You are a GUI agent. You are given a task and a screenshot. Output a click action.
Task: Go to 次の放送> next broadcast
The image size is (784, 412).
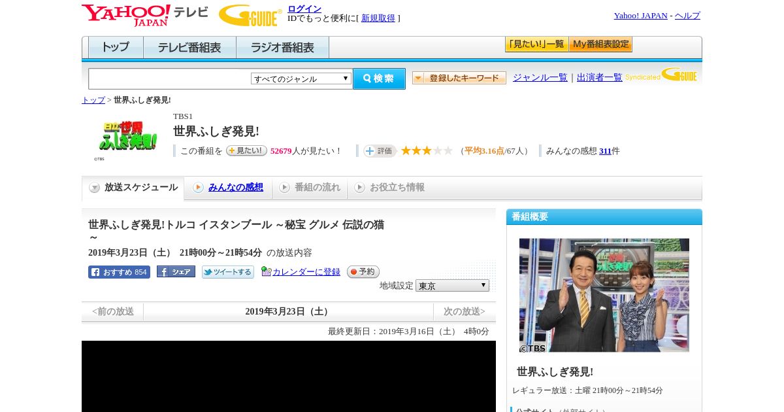click(465, 312)
